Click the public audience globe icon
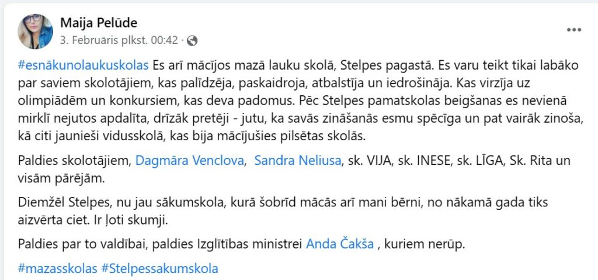 (193, 41)
